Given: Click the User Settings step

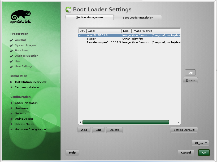Looking at the screenshot, I should point(24,66).
